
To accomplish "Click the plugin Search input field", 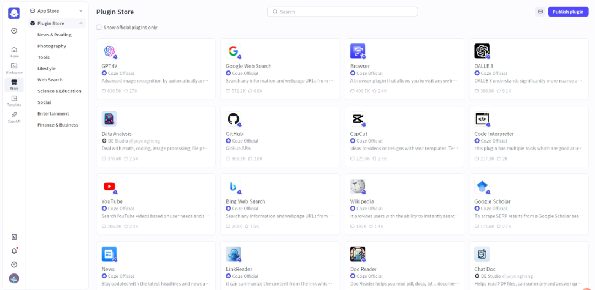I will [x=342, y=12].
